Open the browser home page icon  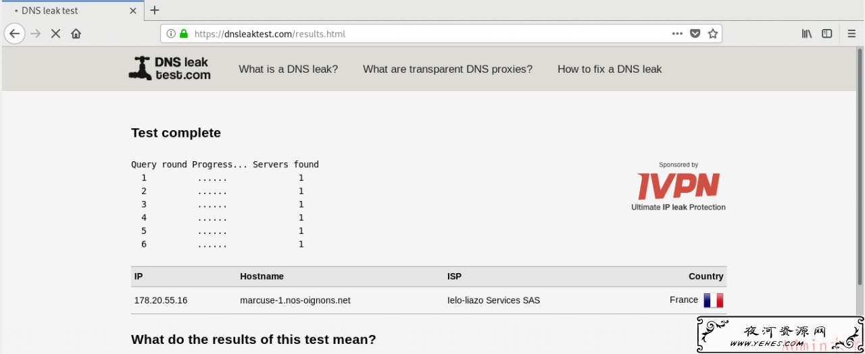click(76, 33)
